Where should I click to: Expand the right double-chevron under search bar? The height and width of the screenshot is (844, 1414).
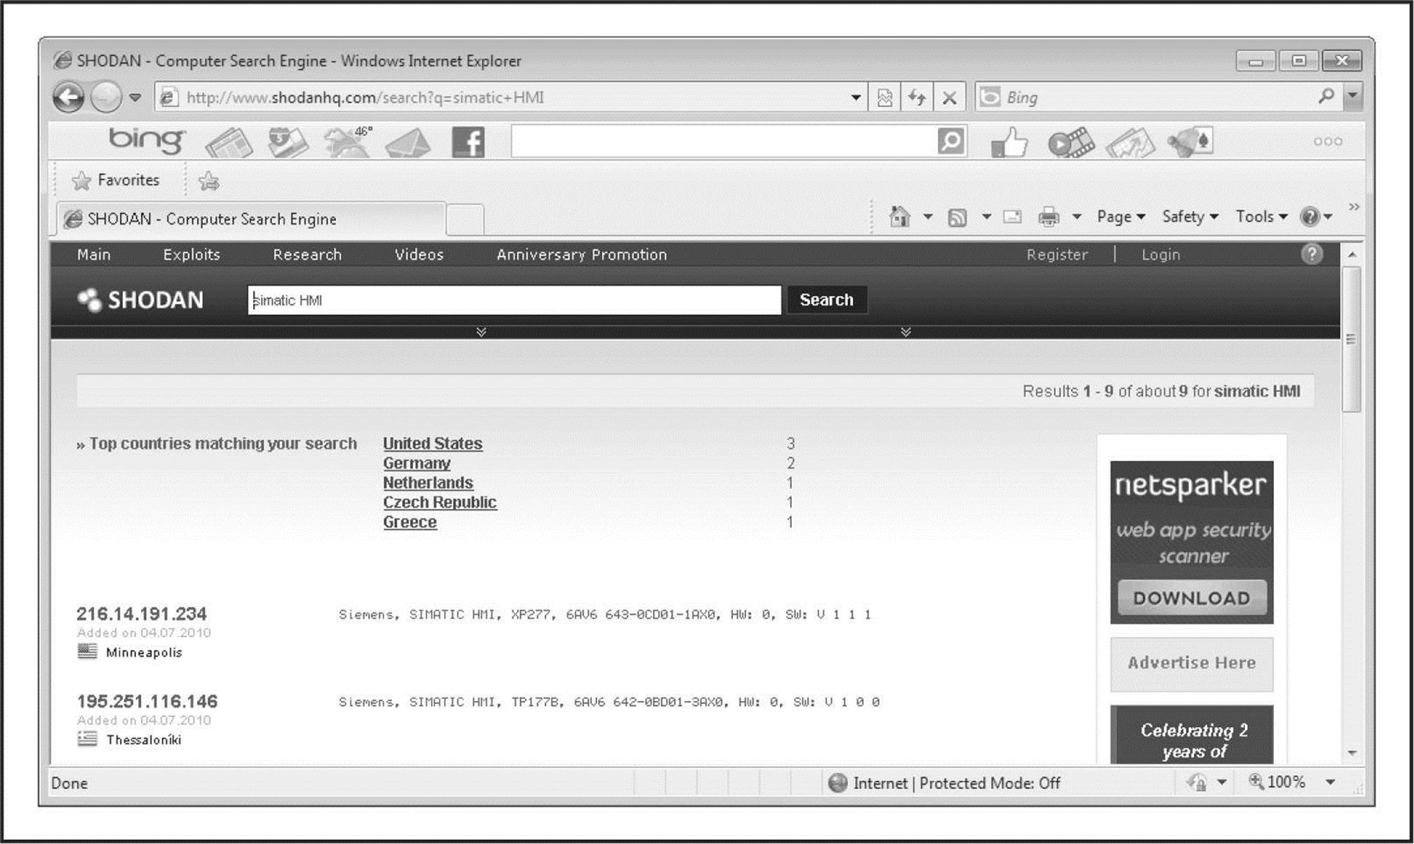(x=905, y=332)
